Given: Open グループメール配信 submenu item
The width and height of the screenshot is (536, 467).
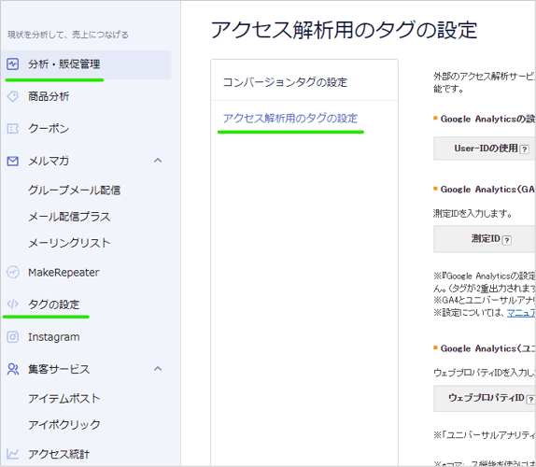Looking at the screenshot, I should 74,191.
